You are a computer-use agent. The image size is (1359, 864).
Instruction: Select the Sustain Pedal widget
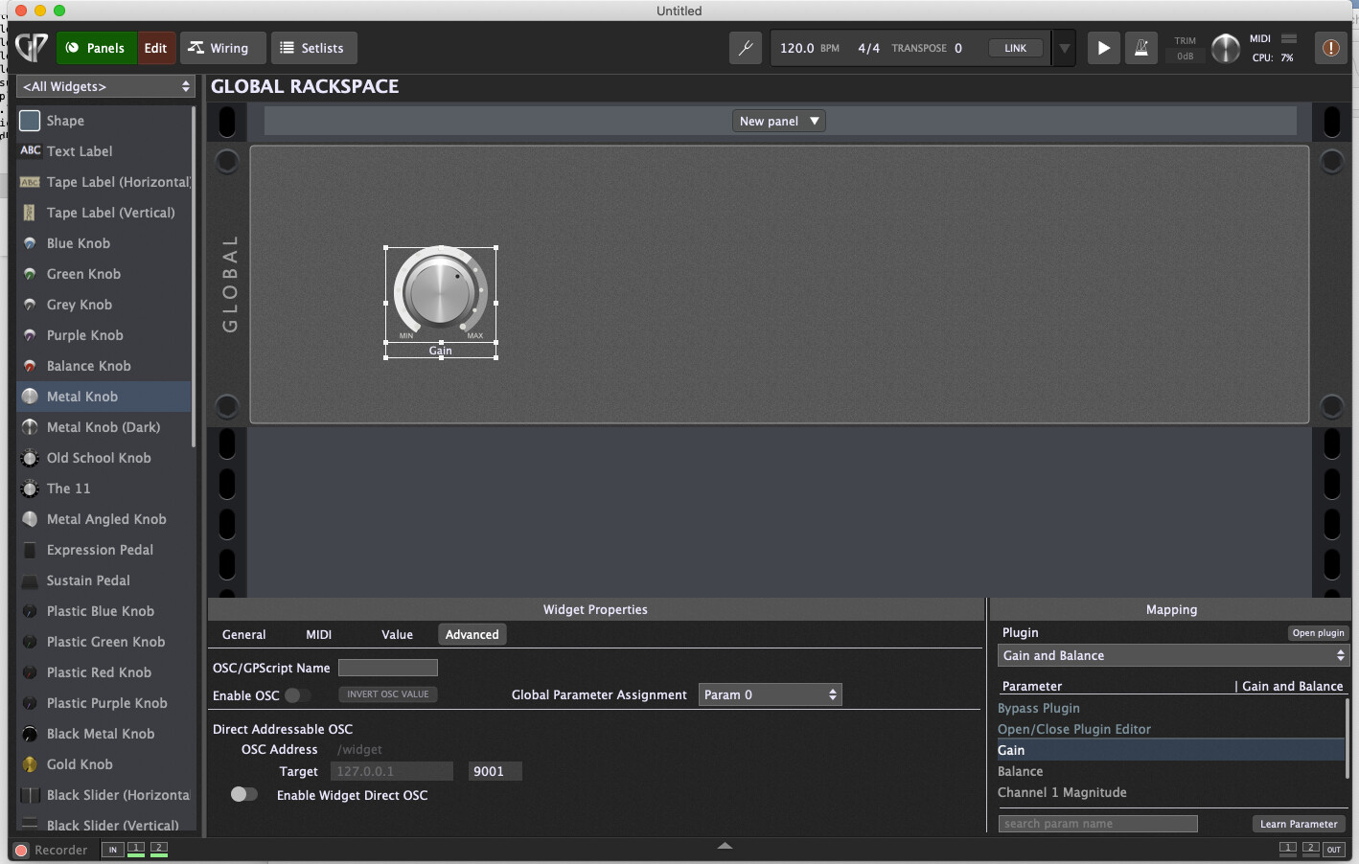tap(104, 580)
